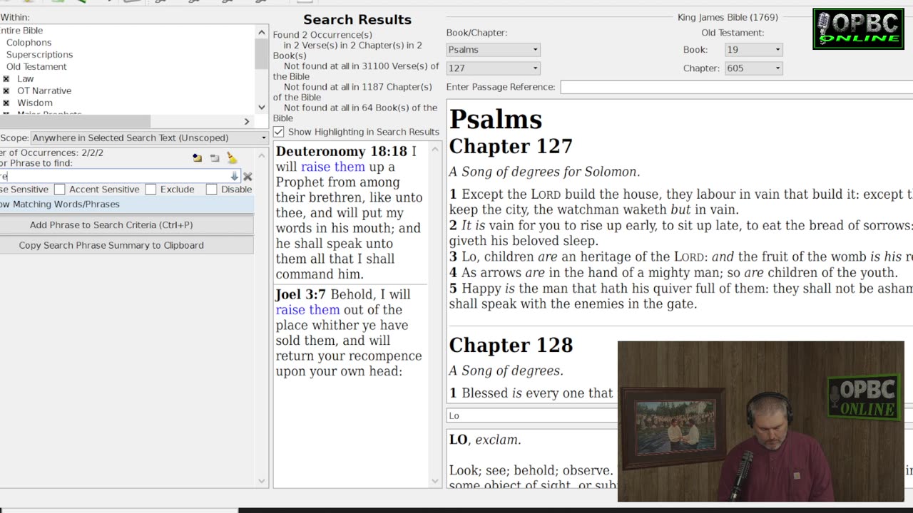Click the X remove phrase icon
The height and width of the screenshot is (513, 913).
click(248, 176)
